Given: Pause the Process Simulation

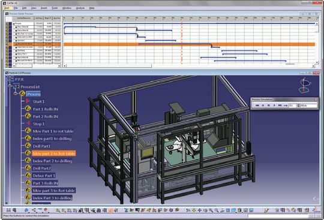Looking at the screenshot, I should pyautogui.click(x=263, y=106).
